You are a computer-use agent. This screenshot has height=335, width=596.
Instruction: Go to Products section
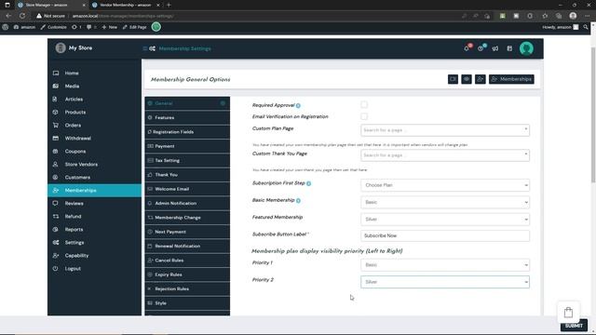point(94,112)
